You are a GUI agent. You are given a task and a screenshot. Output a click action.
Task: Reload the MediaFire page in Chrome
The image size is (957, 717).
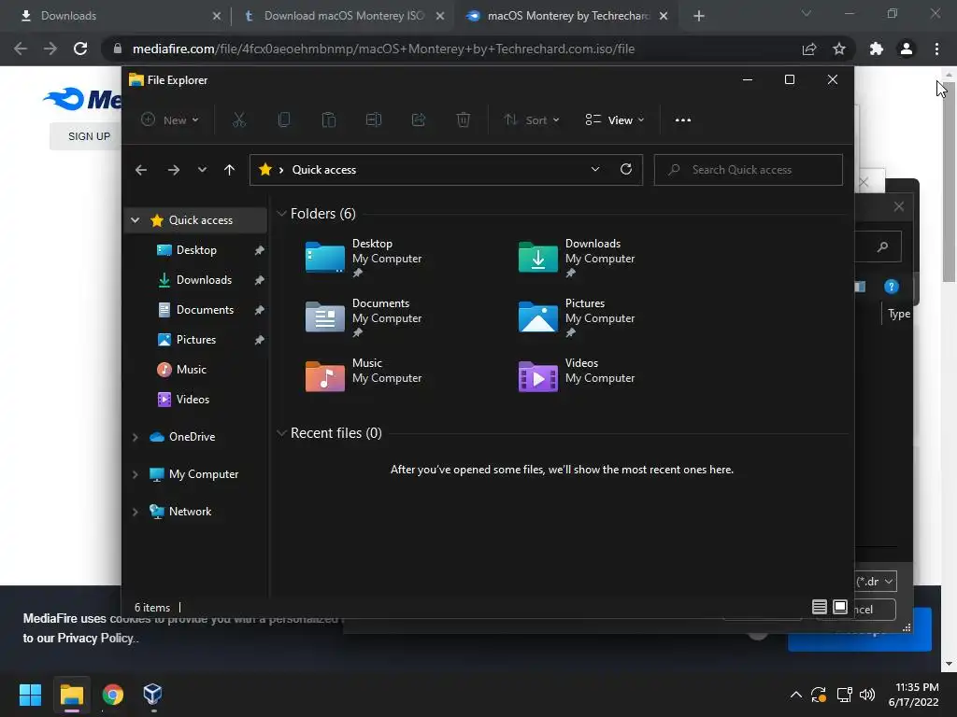pyautogui.click(x=80, y=49)
